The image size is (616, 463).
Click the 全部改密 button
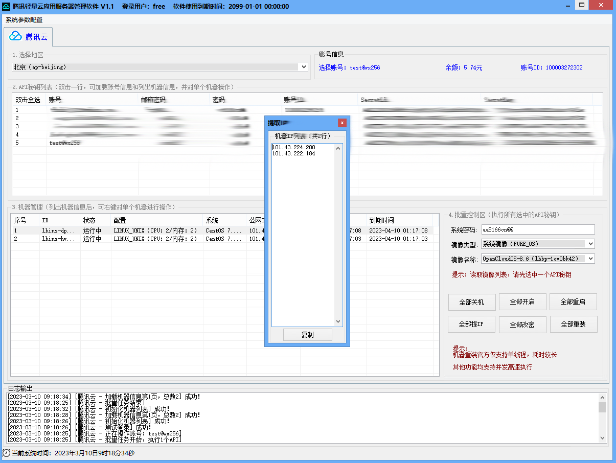522,325
